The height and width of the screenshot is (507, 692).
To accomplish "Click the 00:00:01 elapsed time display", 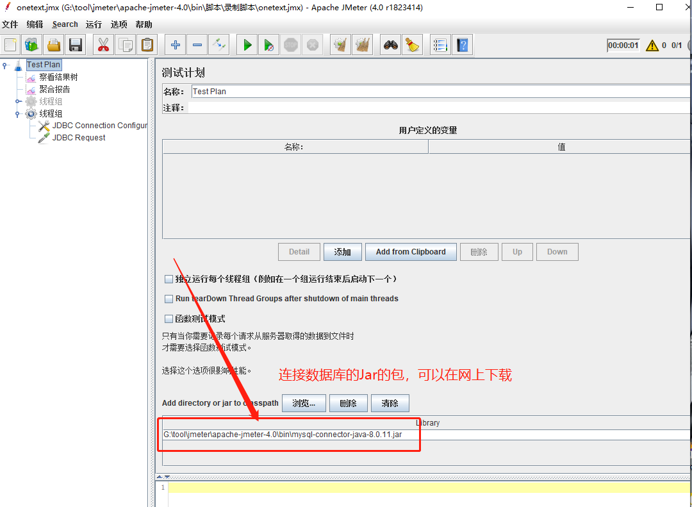I will coord(623,45).
